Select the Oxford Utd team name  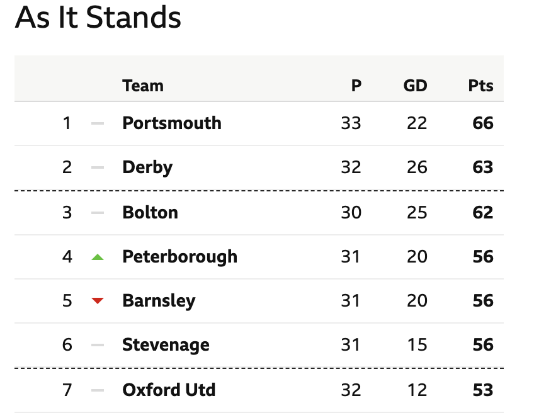169,390
